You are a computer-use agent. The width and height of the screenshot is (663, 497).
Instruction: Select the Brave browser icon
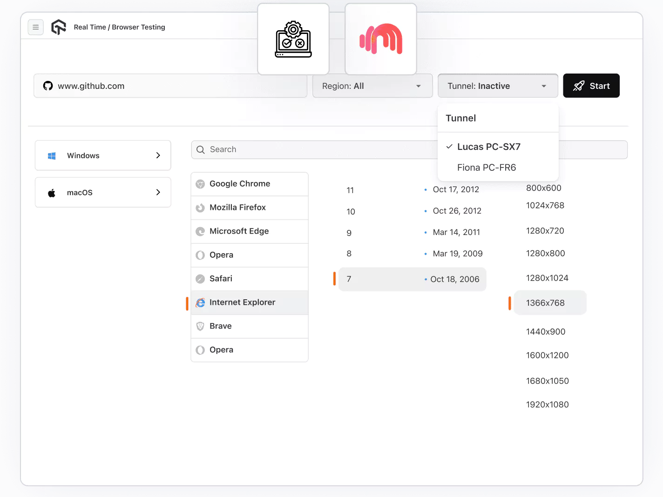[x=200, y=326]
